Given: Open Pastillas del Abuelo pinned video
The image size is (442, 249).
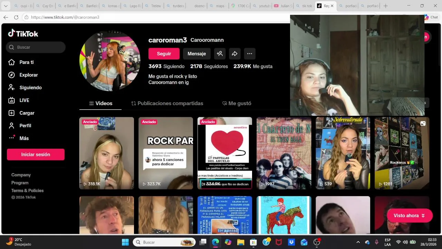Looking at the screenshot, I should pyautogui.click(x=225, y=153).
